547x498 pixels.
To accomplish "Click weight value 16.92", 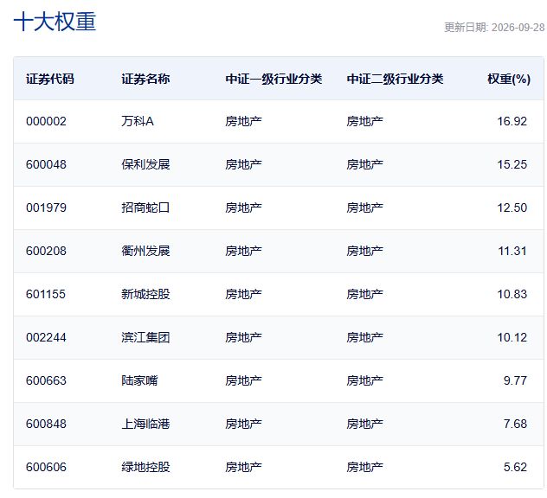I will click(x=512, y=121).
